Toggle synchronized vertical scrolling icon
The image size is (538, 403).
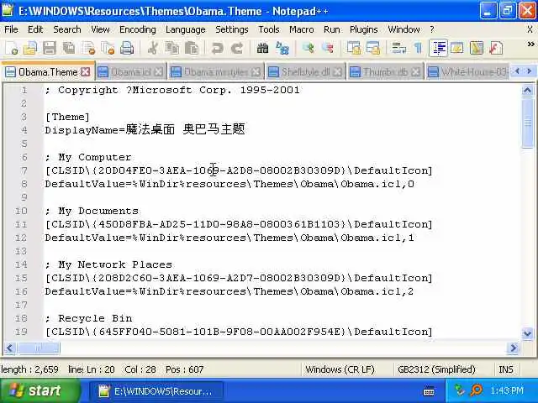(353, 48)
